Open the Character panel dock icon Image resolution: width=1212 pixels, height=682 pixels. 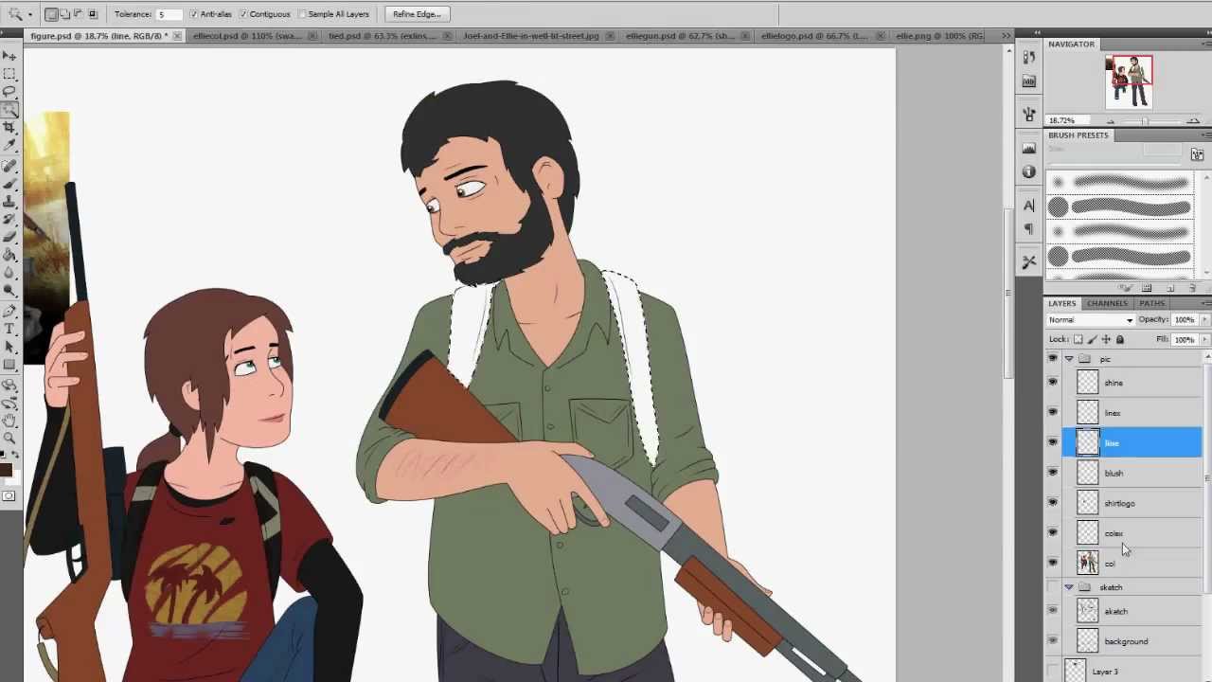(x=1029, y=206)
